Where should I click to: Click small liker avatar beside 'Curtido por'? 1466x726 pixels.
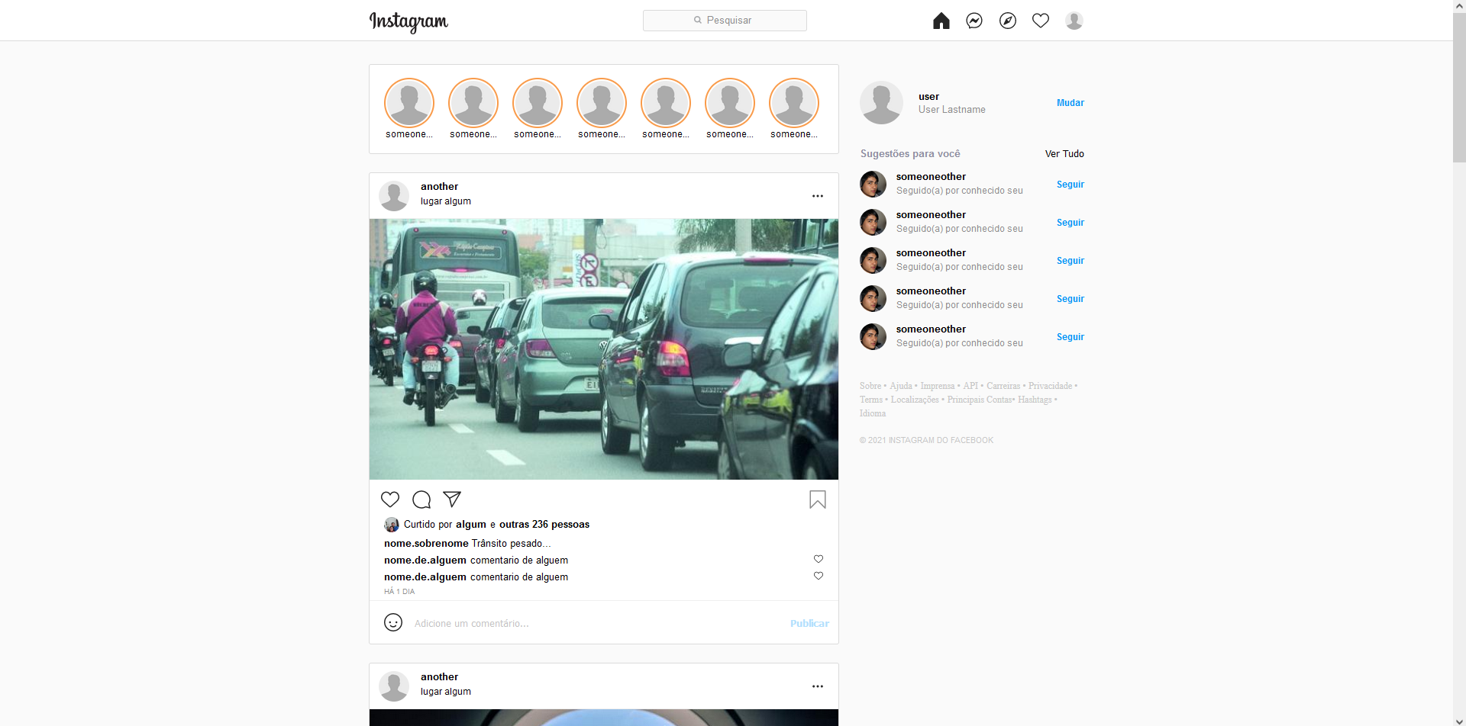pyautogui.click(x=392, y=525)
